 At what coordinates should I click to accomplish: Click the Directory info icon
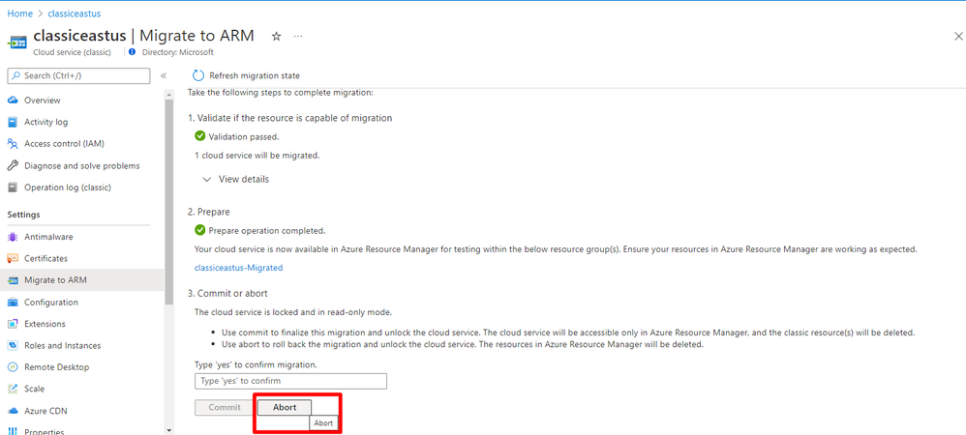tap(133, 52)
